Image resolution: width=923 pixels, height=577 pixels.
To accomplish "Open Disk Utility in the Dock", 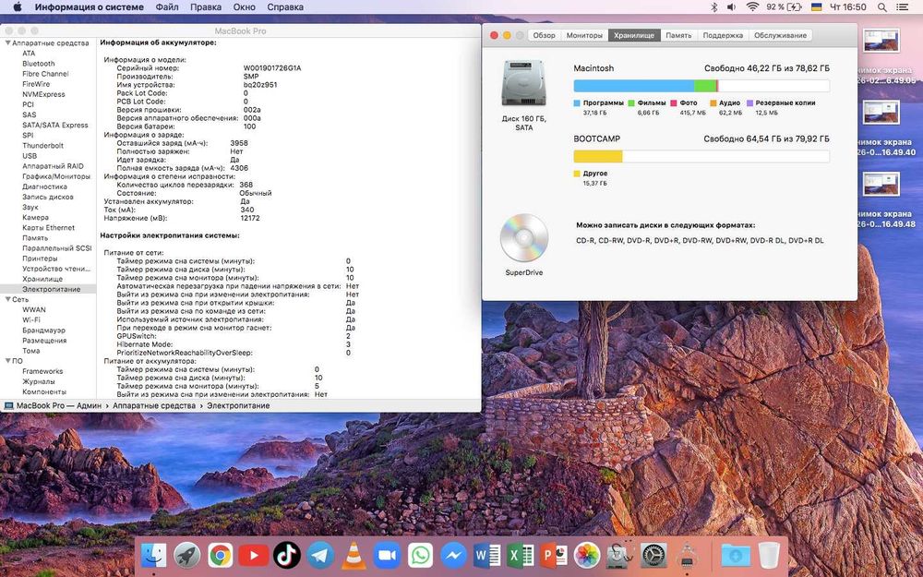I will (x=620, y=555).
